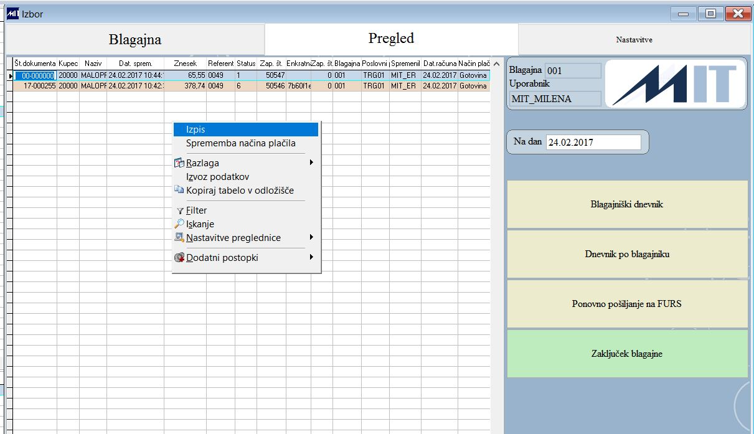Edit the Na dan date field
This screenshot has height=434, width=754.
[x=593, y=142]
